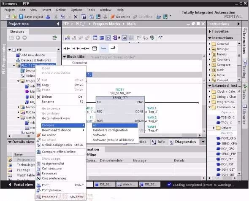Switch to the Info tab
The width and height of the screenshot is (249, 201).
click(158, 142)
